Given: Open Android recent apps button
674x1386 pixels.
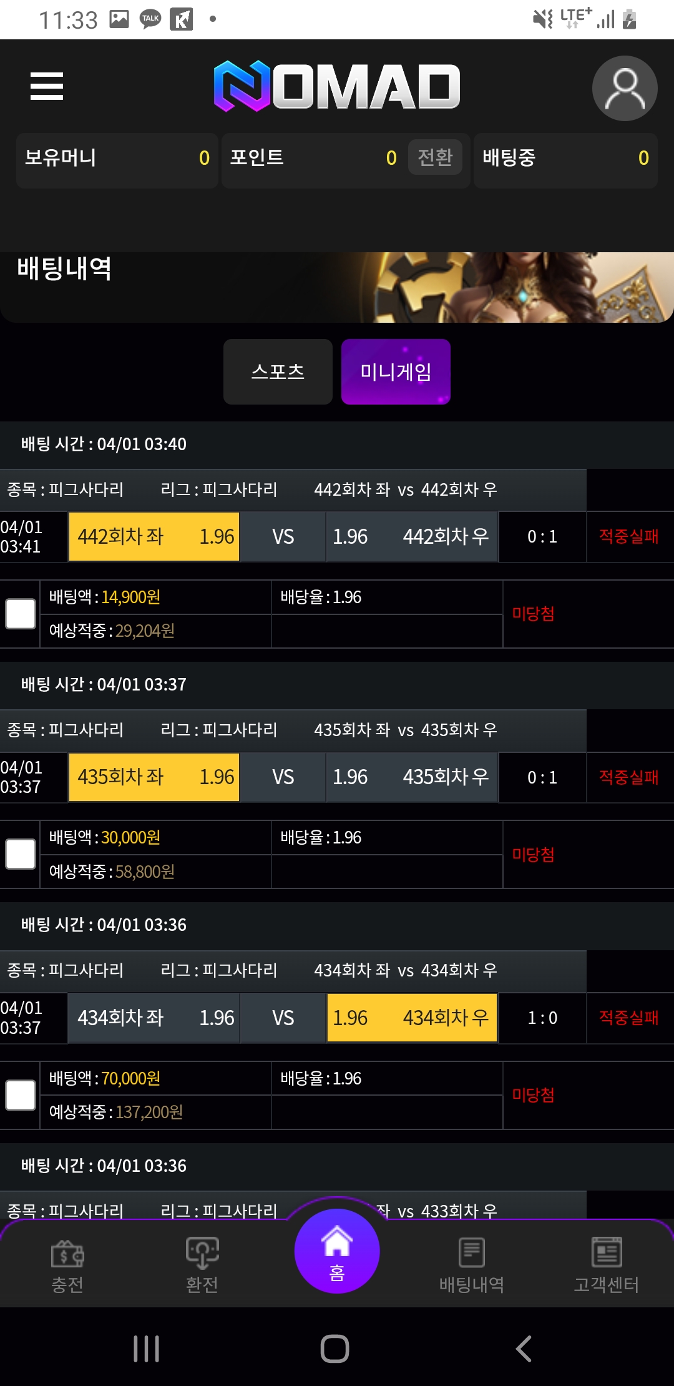Looking at the screenshot, I should tap(147, 1349).
